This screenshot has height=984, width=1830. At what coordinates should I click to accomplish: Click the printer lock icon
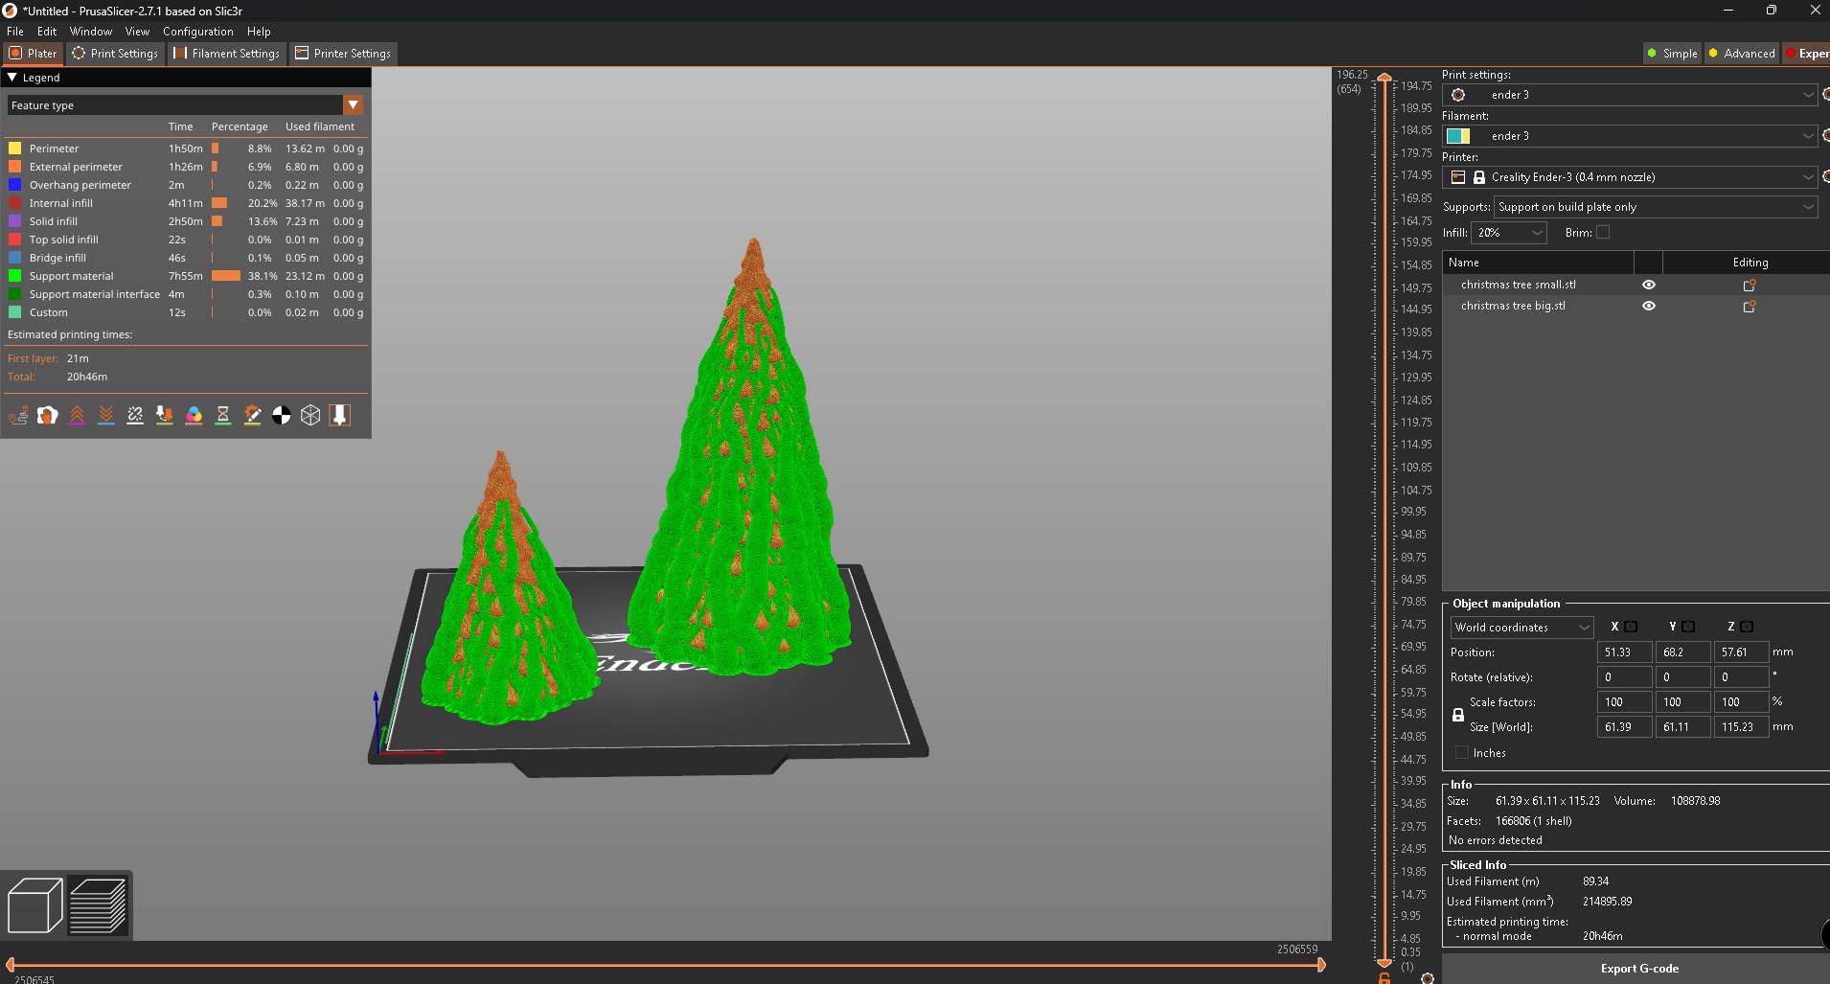[1481, 177]
